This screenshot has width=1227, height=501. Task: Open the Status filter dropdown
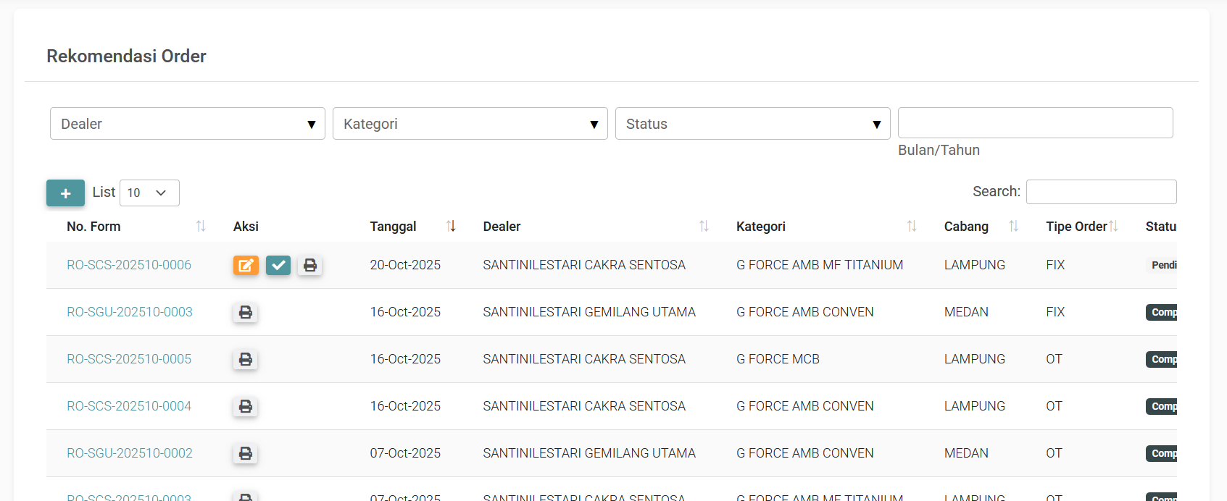click(752, 124)
